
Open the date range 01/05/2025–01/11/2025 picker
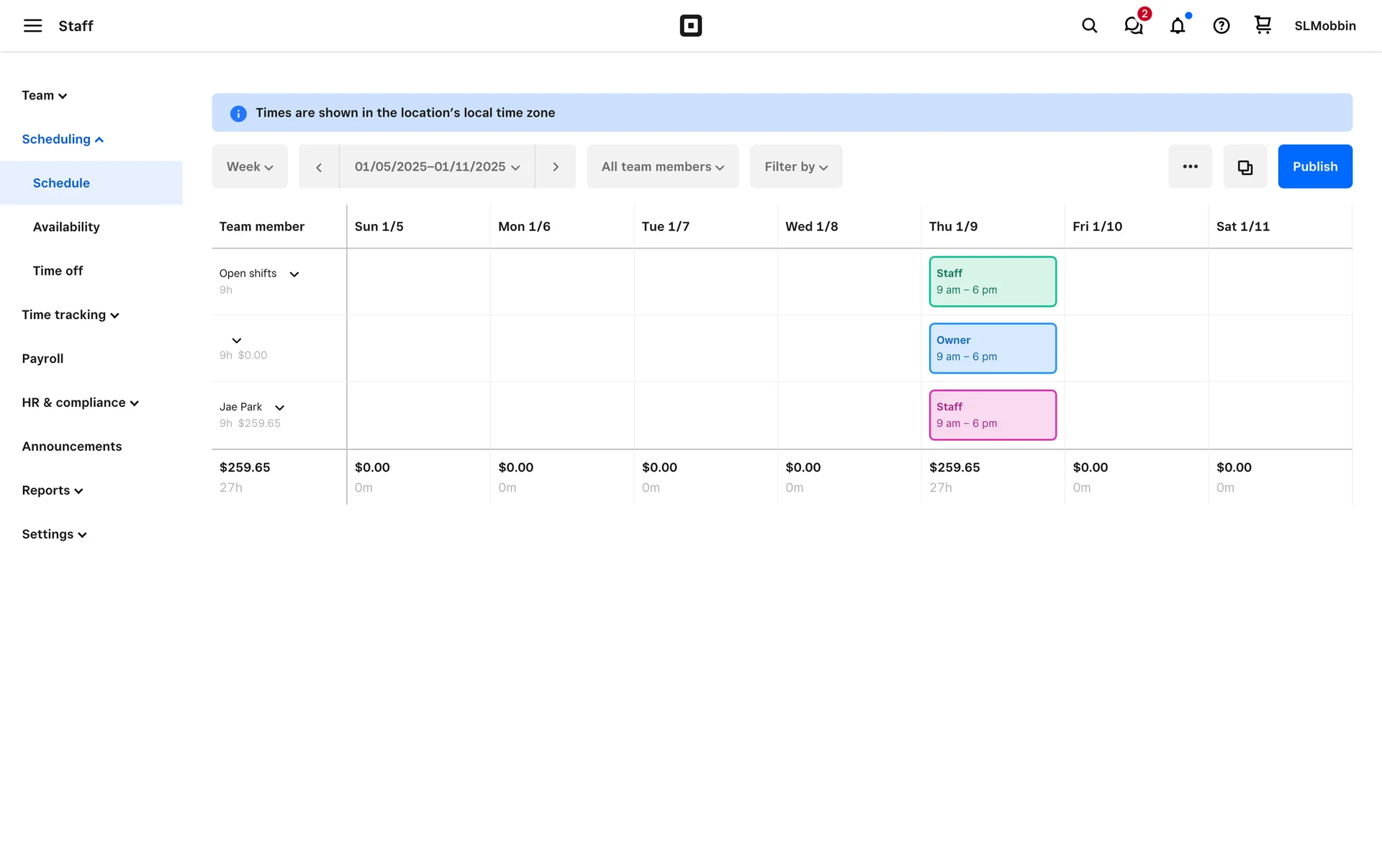point(437,167)
